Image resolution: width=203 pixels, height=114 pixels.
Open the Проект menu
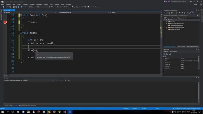click(19, 4)
